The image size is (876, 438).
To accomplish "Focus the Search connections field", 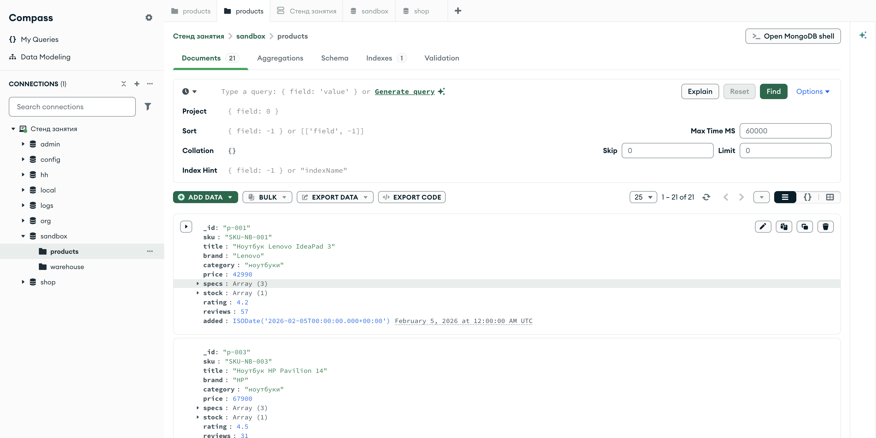I will click(72, 107).
